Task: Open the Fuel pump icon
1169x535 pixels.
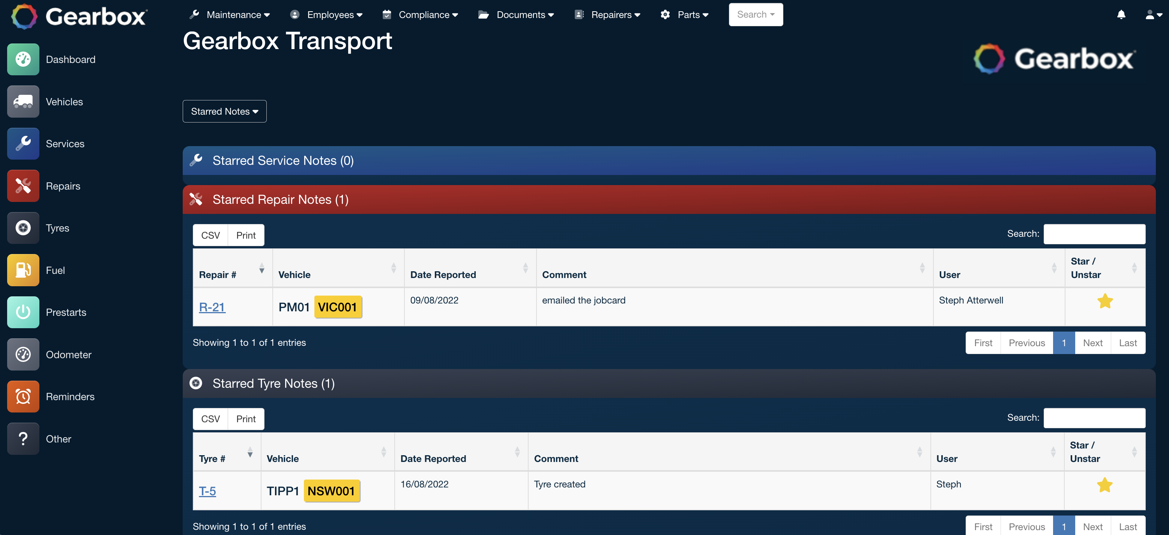Action: click(23, 270)
